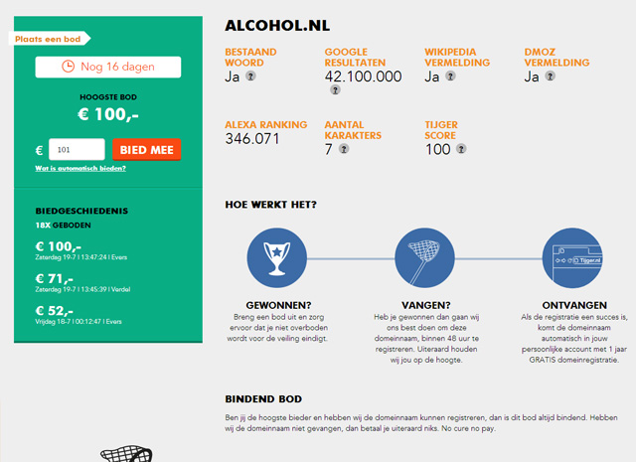Focus the bid amount input field
This screenshot has height=462, width=636.
[x=77, y=150]
